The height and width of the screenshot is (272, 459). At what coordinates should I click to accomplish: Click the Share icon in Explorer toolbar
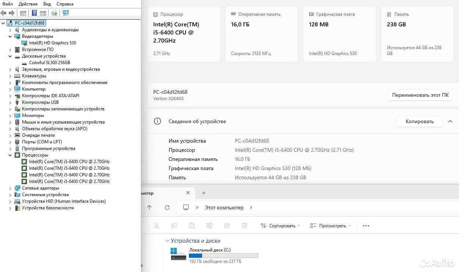(227, 225)
